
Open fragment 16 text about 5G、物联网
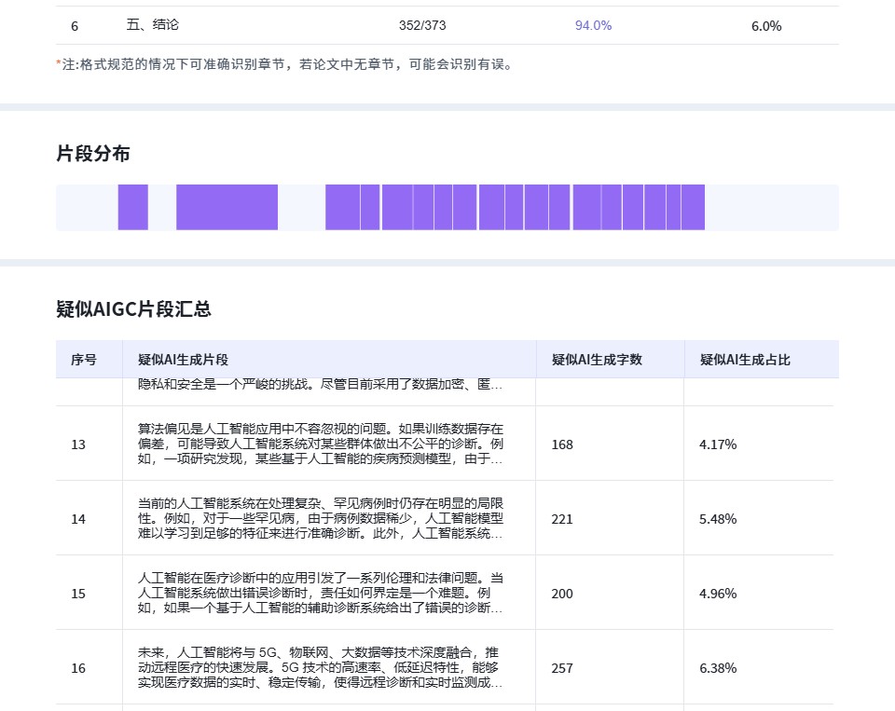click(x=321, y=667)
